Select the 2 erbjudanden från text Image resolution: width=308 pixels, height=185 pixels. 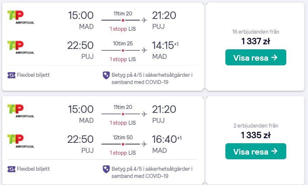[x=256, y=126]
